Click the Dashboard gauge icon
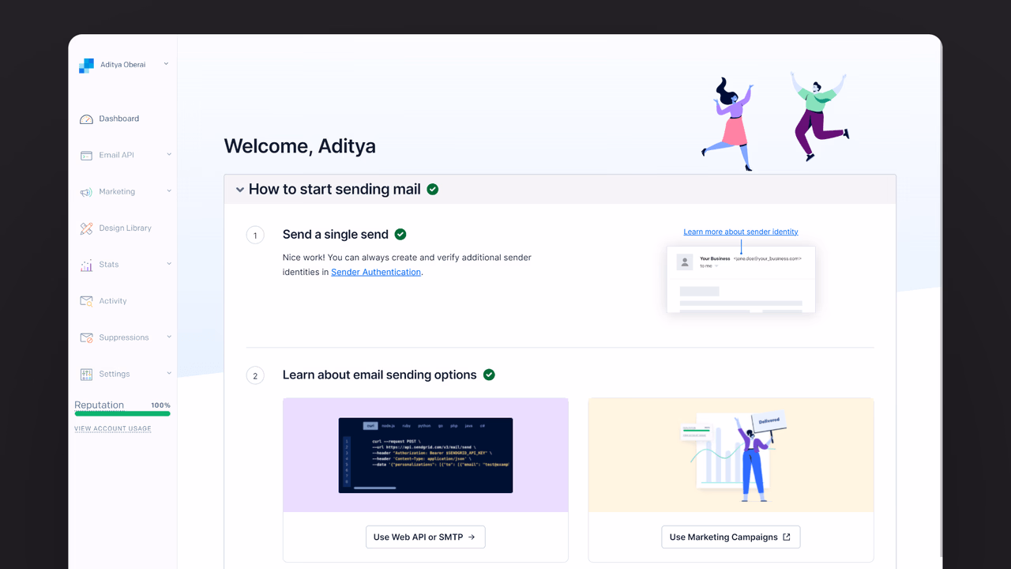This screenshot has width=1011, height=569. tap(86, 119)
